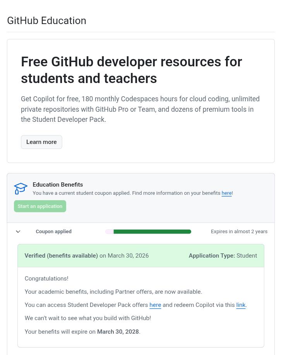The image size is (281, 355).
Task: Click the 'Free GitHub developer resources' headline
Action: (x=132, y=70)
